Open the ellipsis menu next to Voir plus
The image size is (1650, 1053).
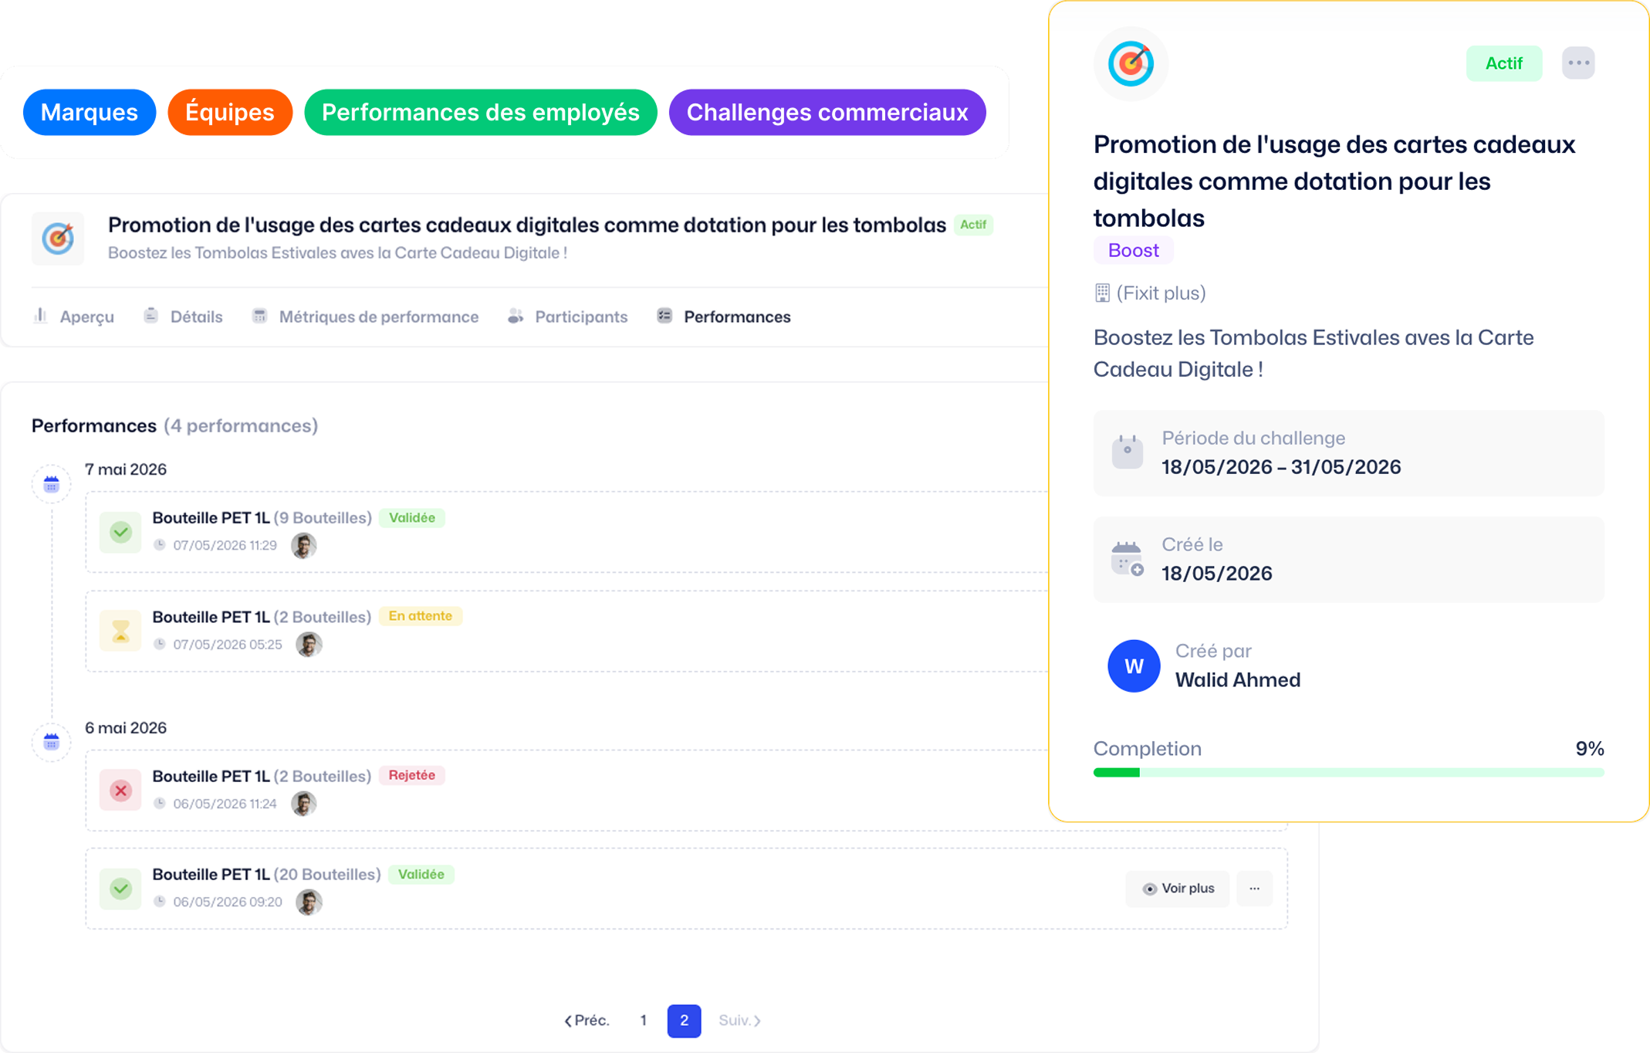1254,889
